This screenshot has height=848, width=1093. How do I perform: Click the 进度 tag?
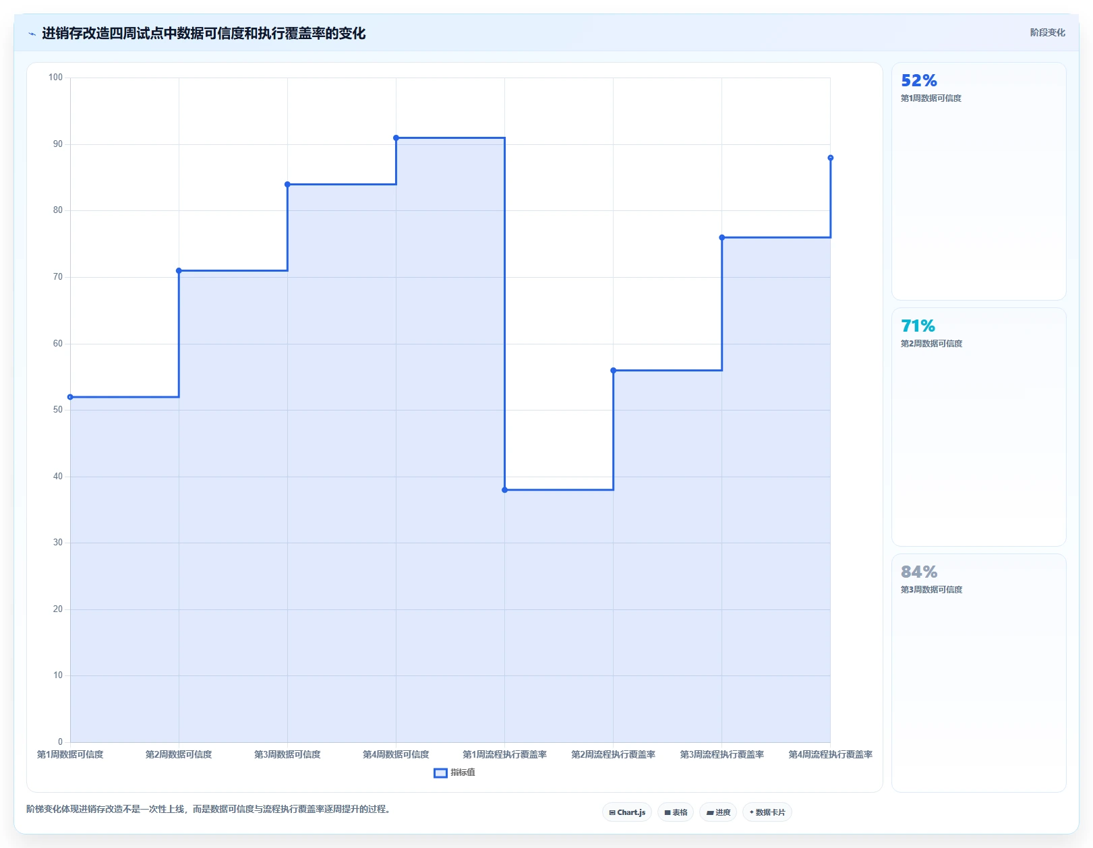718,812
